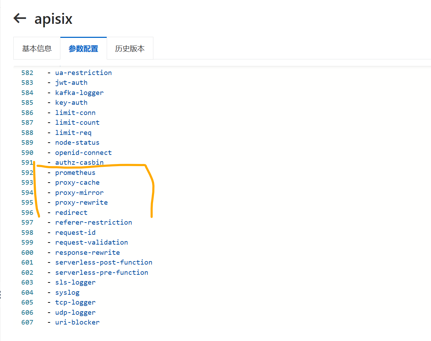Select the serverless-pre-function entry
Image resolution: width=431 pixels, height=341 pixels.
[101, 272]
